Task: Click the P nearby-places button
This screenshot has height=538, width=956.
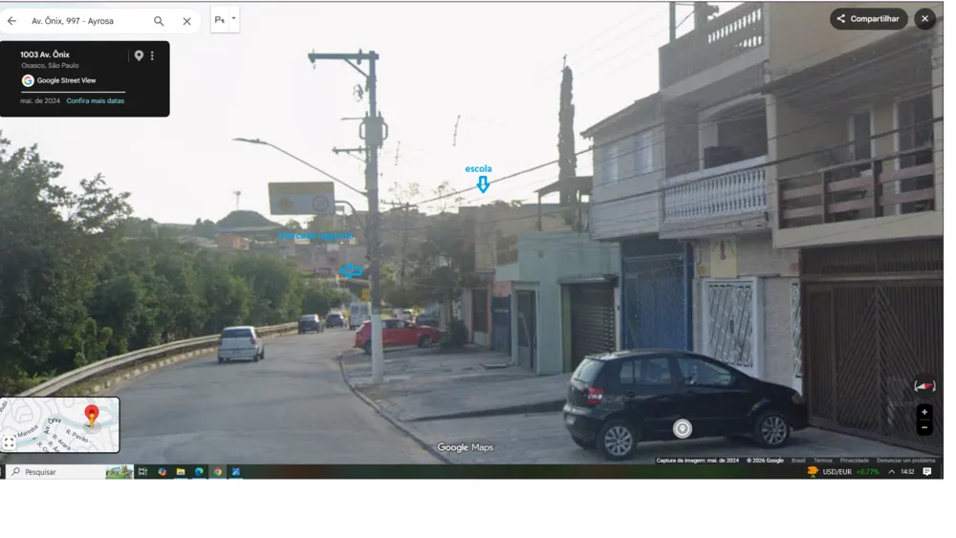Action: pos(220,19)
